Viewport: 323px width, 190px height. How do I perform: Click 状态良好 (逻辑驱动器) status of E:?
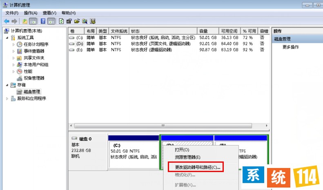pyautogui.click(x=151, y=50)
